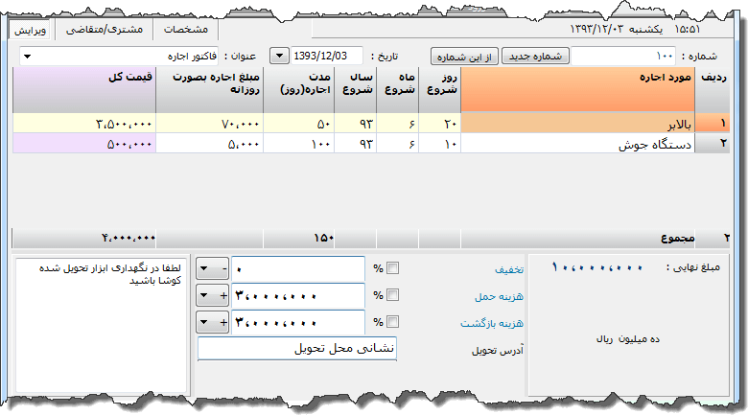Click the ده میلیون ریال amount text

pyautogui.click(x=628, y=339)
